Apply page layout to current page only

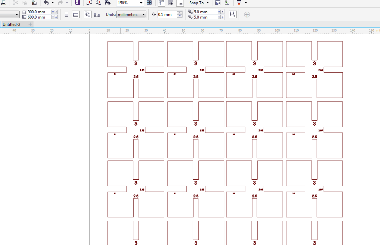(x=97, y=15)
